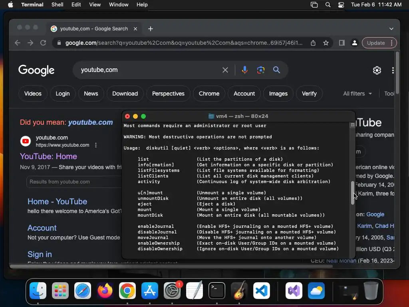Launch Safari from the Dock
The image size is (409, 307).
pos(83,291)
